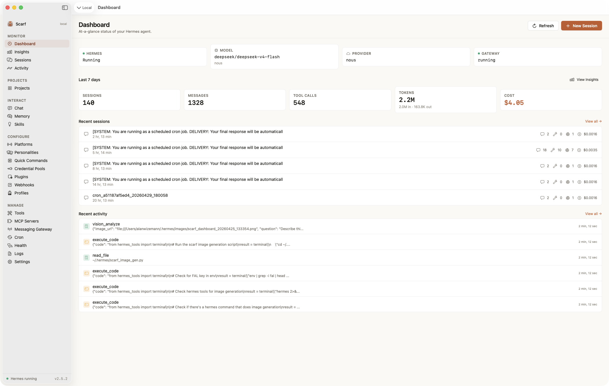The height and width of the screenshot is (386, 609).
Task: Open execute_code 'Check hermes tools' entry
Action: tap(340, 289)
